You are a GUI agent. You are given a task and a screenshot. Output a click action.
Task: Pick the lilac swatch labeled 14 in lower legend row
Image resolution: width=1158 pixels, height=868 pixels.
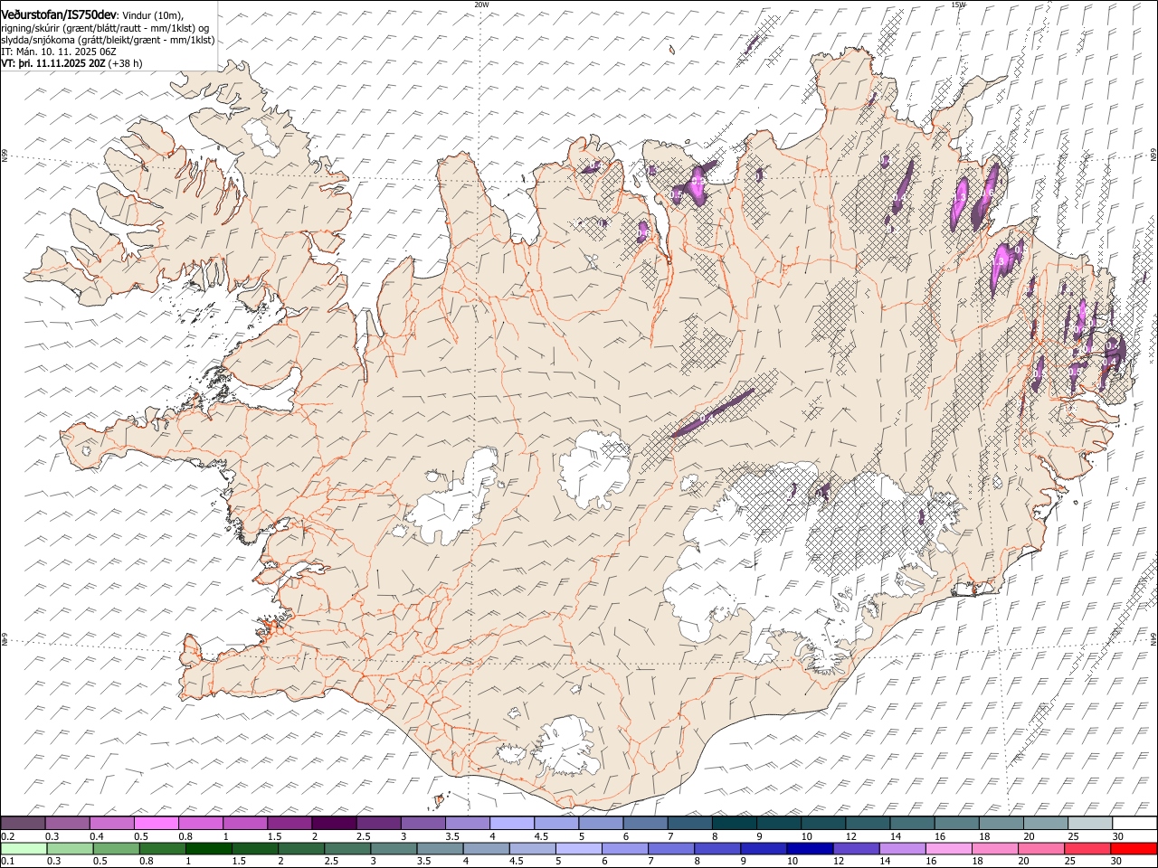click(x=902, y=848)
